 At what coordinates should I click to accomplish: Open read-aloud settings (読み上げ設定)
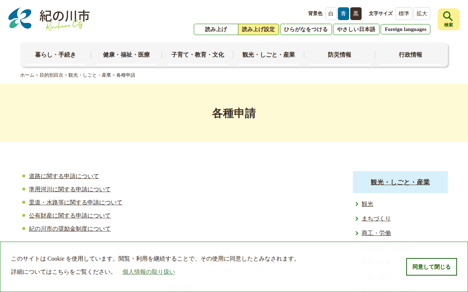point(258,30)
